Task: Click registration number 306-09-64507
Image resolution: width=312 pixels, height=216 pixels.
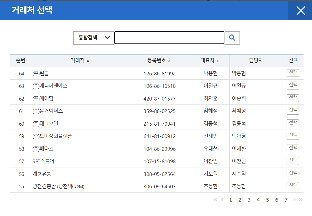Action: click(160, 187)
